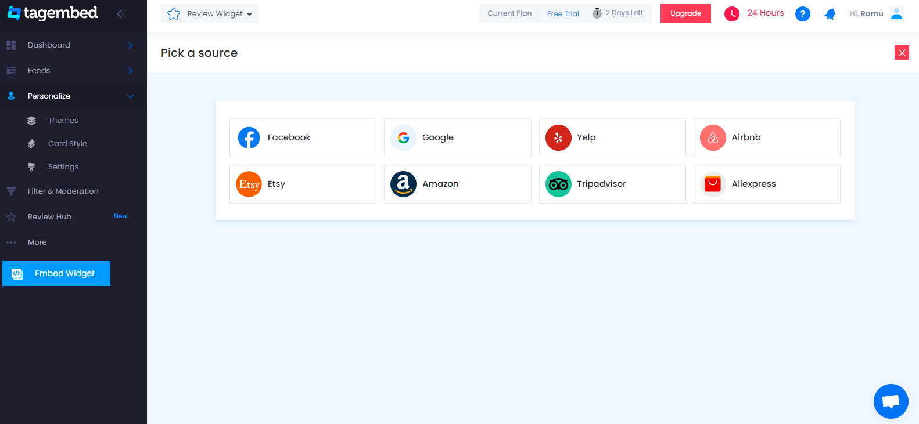This screenshot has height=424, width=919.
Task: Pick the Yelp source icon
Action: 558,137
